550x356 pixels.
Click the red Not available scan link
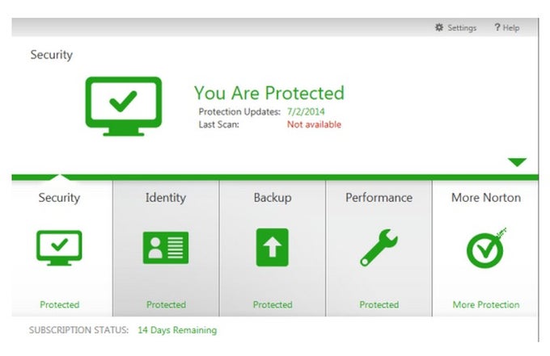click(314, 124)
